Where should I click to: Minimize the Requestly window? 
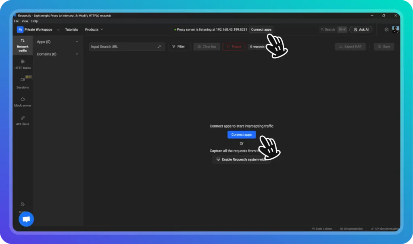point(372,16)
